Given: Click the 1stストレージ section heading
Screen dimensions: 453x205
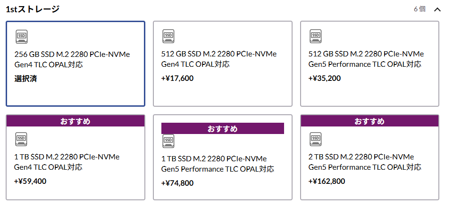Looking at the screenshot, I should tap(33, 9).
